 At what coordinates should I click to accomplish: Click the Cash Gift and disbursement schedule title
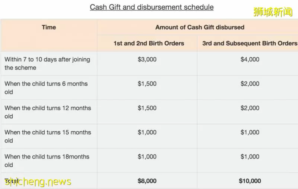point(152,7)
